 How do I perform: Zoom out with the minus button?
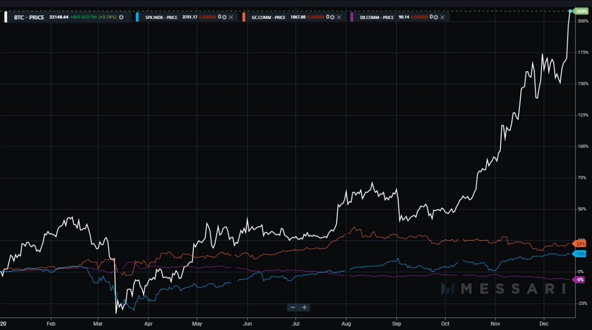point(293,307)
